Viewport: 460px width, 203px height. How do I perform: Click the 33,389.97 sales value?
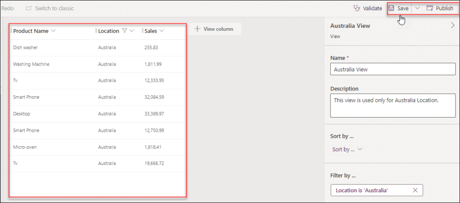(154, 114)
